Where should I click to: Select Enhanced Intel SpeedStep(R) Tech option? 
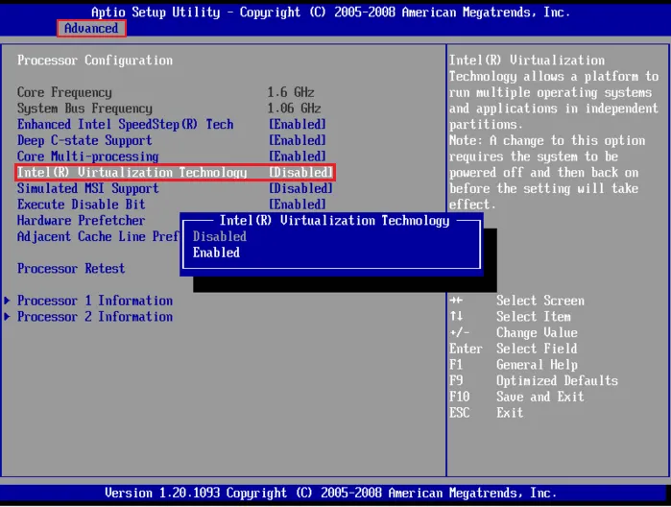coord(126,124)
